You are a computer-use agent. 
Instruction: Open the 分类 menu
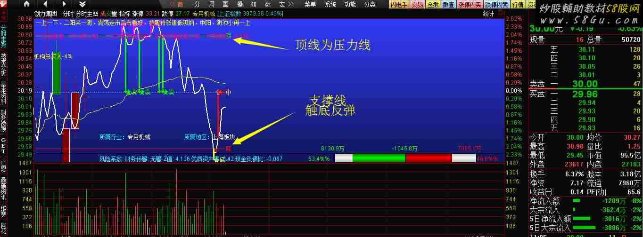pos(370,4)
